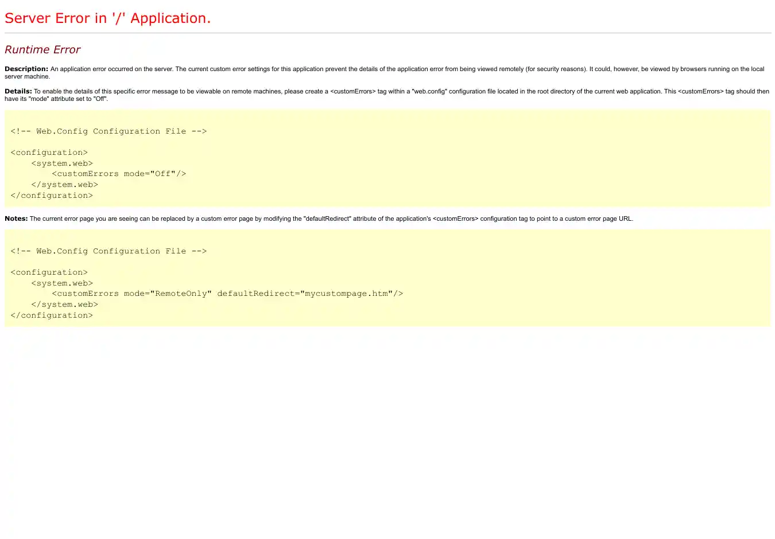This screenshot has height=539, width=775.
Task: Click the Web.Config comment in the second code block
Action: (x=108, y=251)
